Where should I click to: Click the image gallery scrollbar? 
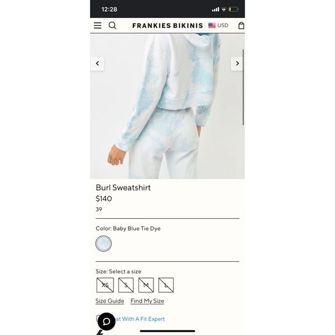tap(243, 87)
